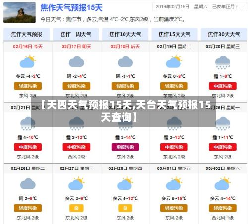Click the red 中度污染 badge under 02月20日
The height and width of the screenshot is (224, 248).
tap(223, 86)
